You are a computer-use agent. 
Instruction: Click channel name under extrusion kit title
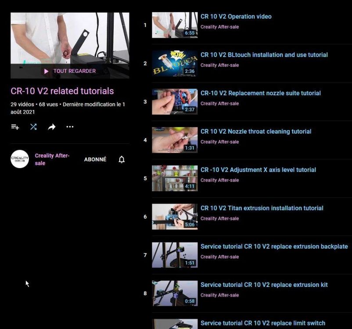pyautogui.click(x=219, y=295)
